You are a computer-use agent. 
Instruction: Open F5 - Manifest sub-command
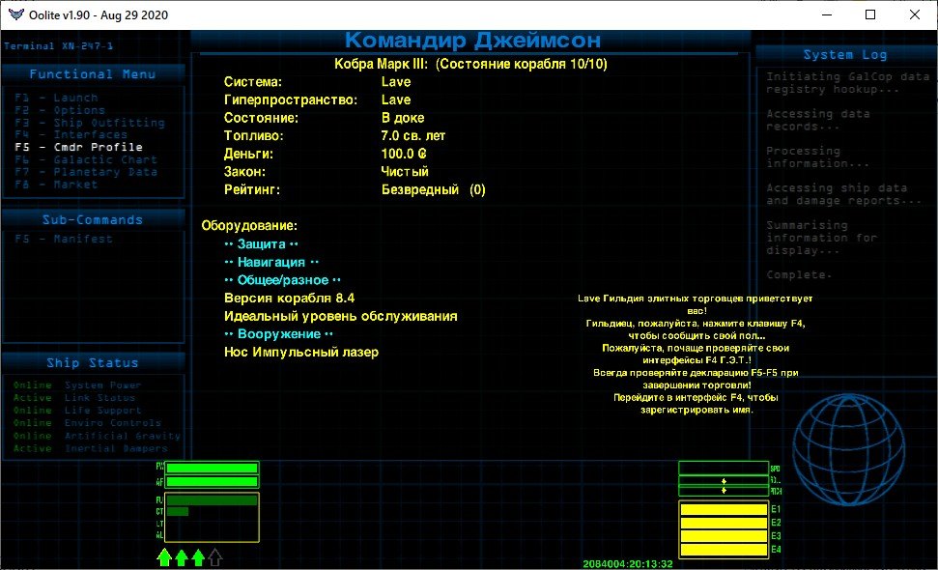[x=63, y=239]
